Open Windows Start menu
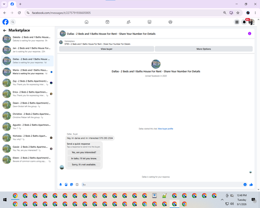This screenshot has width=260, height=208. point(5,200)
